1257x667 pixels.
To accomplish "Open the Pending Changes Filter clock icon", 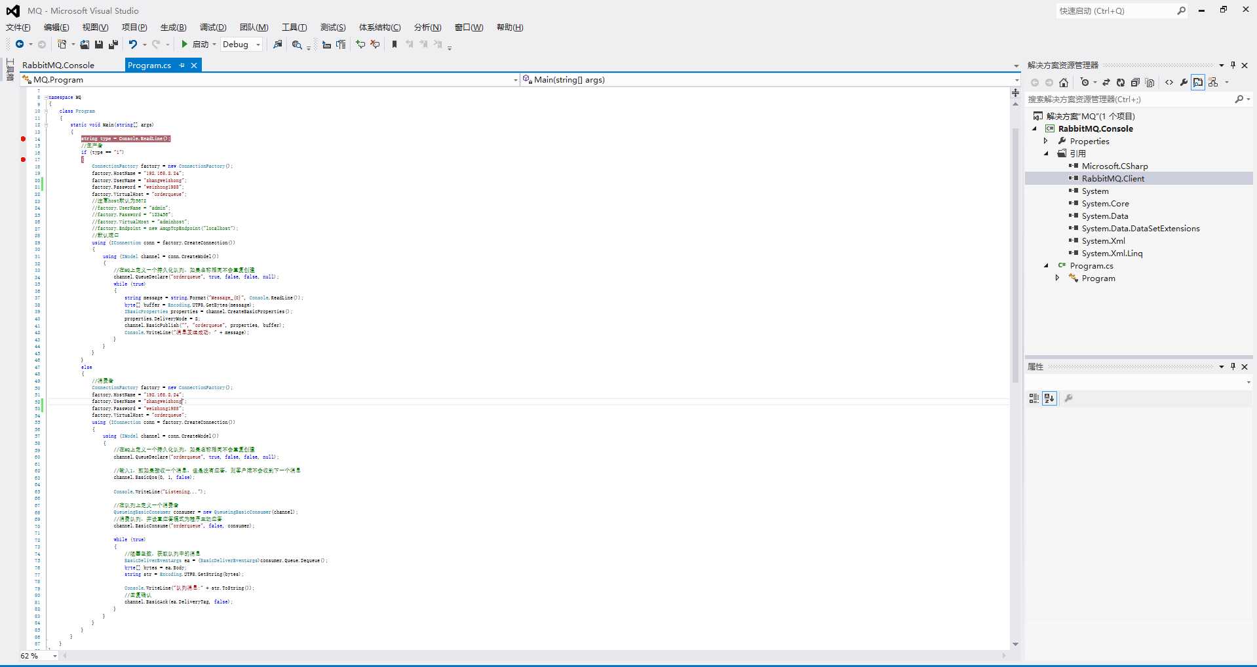I will click(x=1085, y=83).
